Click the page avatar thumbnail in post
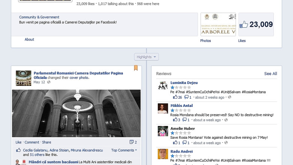The image size is (293, 165). coord(24,78)
